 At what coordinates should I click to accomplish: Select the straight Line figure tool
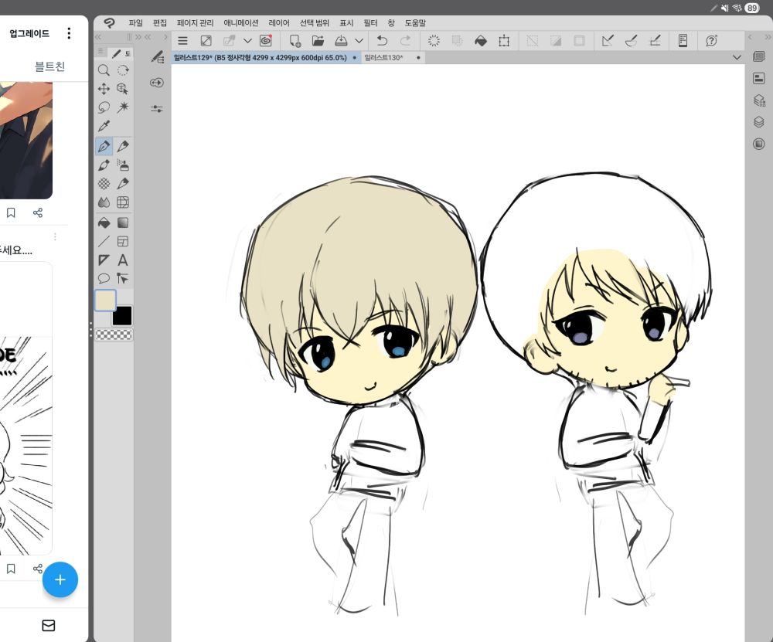[x=104, y=242]
